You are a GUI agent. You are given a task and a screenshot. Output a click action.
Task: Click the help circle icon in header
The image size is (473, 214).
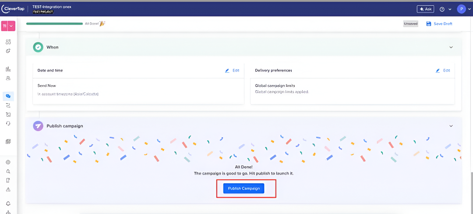[x=442, y=9]
